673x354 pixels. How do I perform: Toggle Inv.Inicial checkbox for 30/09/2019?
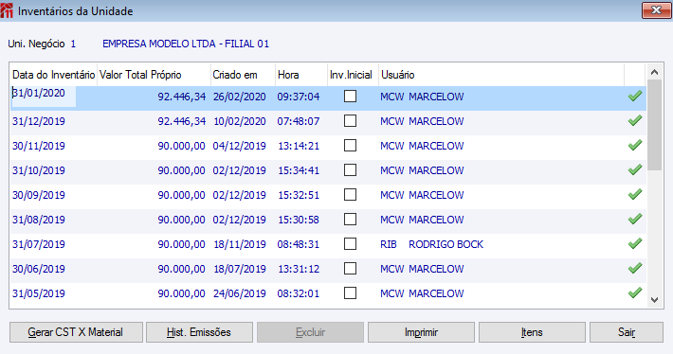pyautogui.click(x=350, y=195)
